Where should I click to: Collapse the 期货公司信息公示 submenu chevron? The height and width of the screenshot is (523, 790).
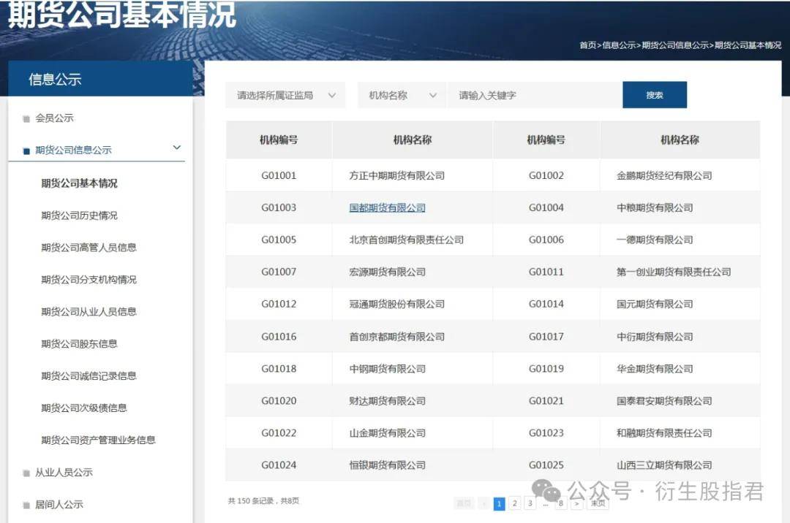177,148
